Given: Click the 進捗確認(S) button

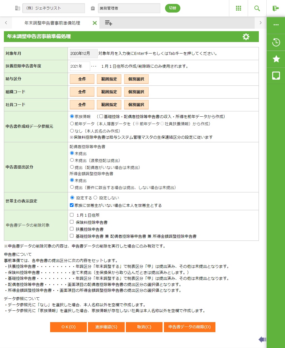Looking at the screenshot, I should click(x=106, y=327).
